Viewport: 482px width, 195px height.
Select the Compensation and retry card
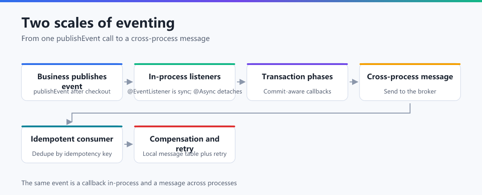(x=185, y=144)
